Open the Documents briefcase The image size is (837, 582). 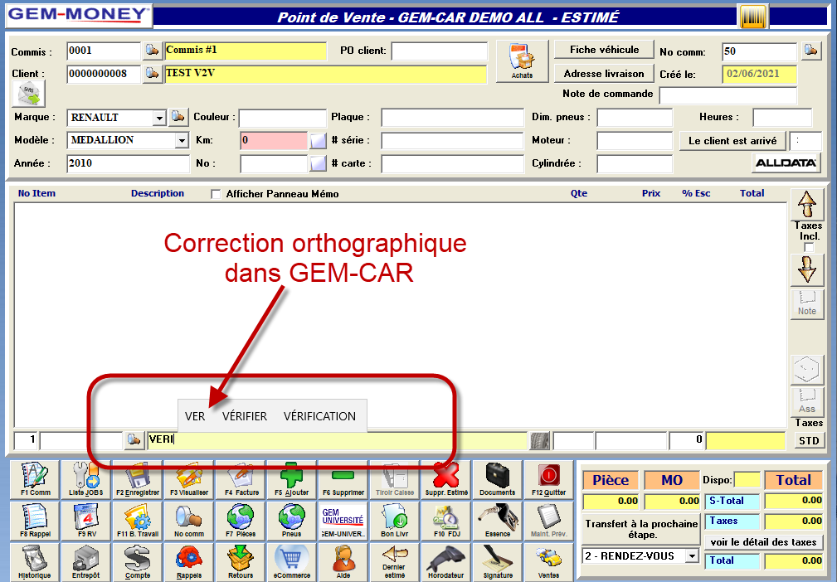(x=497, y=479)
